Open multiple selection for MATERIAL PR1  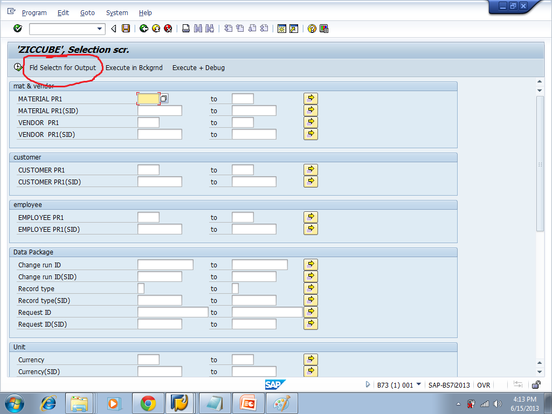310,98
